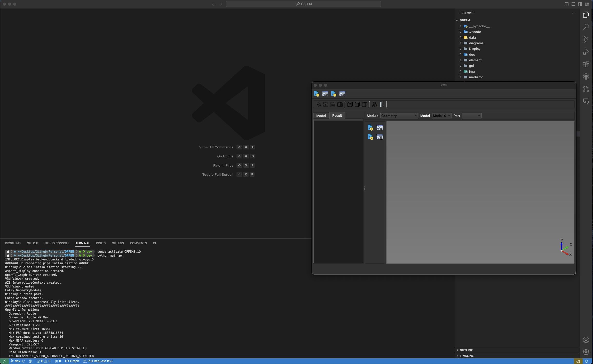This screenshot has height=364, width=593.
Task: Open the PORTS panel tab
Action: [x=101, y=243]
